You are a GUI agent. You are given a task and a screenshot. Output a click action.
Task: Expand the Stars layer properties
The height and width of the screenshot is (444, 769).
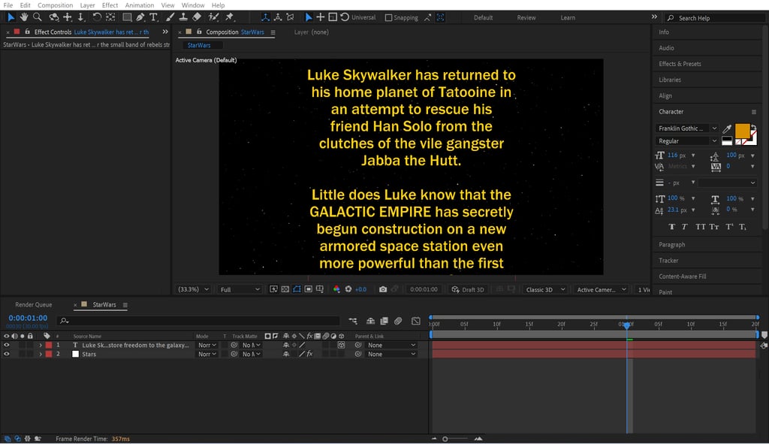point(41,354)
